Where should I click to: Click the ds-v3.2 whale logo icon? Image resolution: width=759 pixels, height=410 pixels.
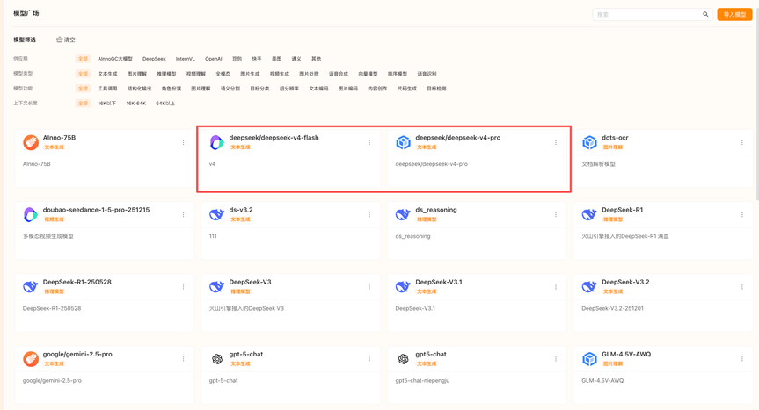tap(217, 214)
